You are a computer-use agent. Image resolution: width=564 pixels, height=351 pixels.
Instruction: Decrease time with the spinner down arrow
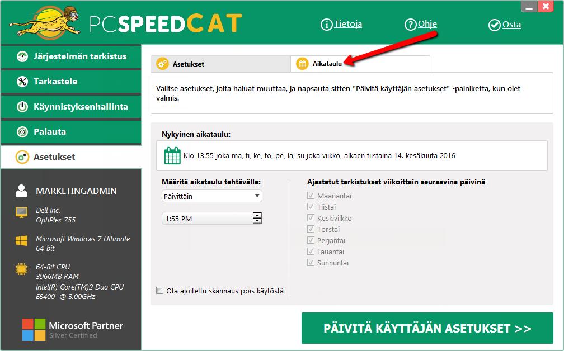click(x=257, y=221)
